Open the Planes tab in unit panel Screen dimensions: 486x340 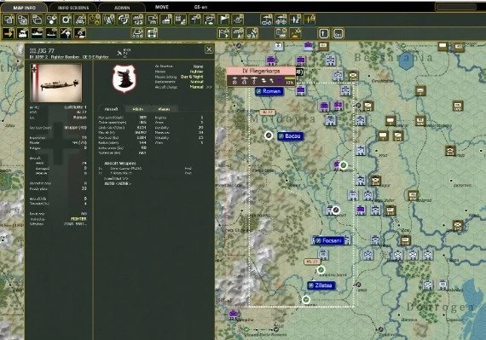(164, 109)
